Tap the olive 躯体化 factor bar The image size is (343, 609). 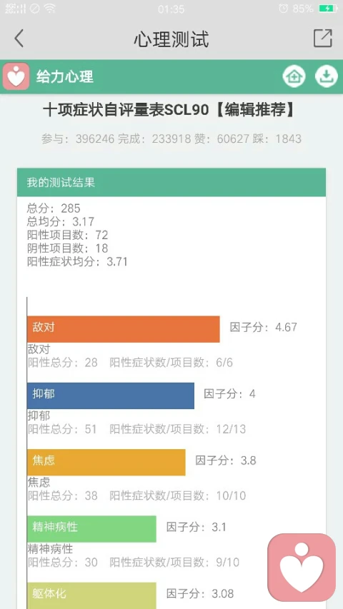(91, 595)
